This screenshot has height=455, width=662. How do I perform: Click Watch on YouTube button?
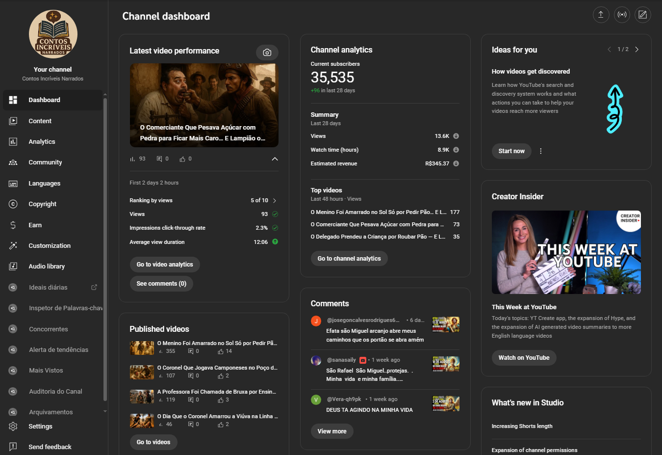click(524, 358)
